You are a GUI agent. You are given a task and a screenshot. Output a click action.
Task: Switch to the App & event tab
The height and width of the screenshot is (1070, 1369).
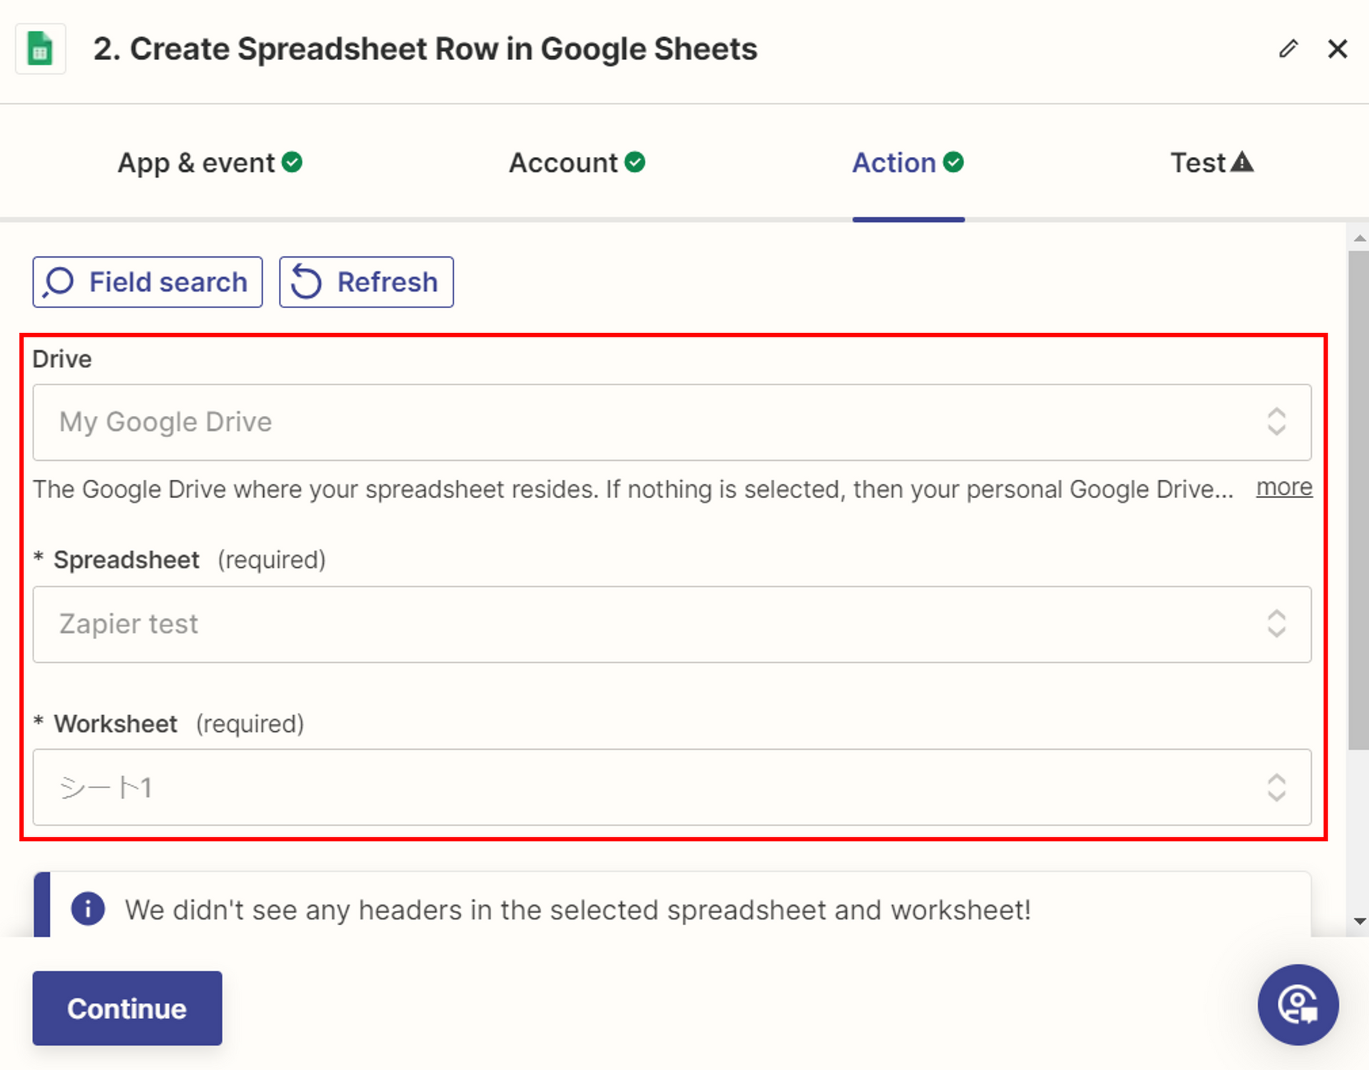[196, 163]
